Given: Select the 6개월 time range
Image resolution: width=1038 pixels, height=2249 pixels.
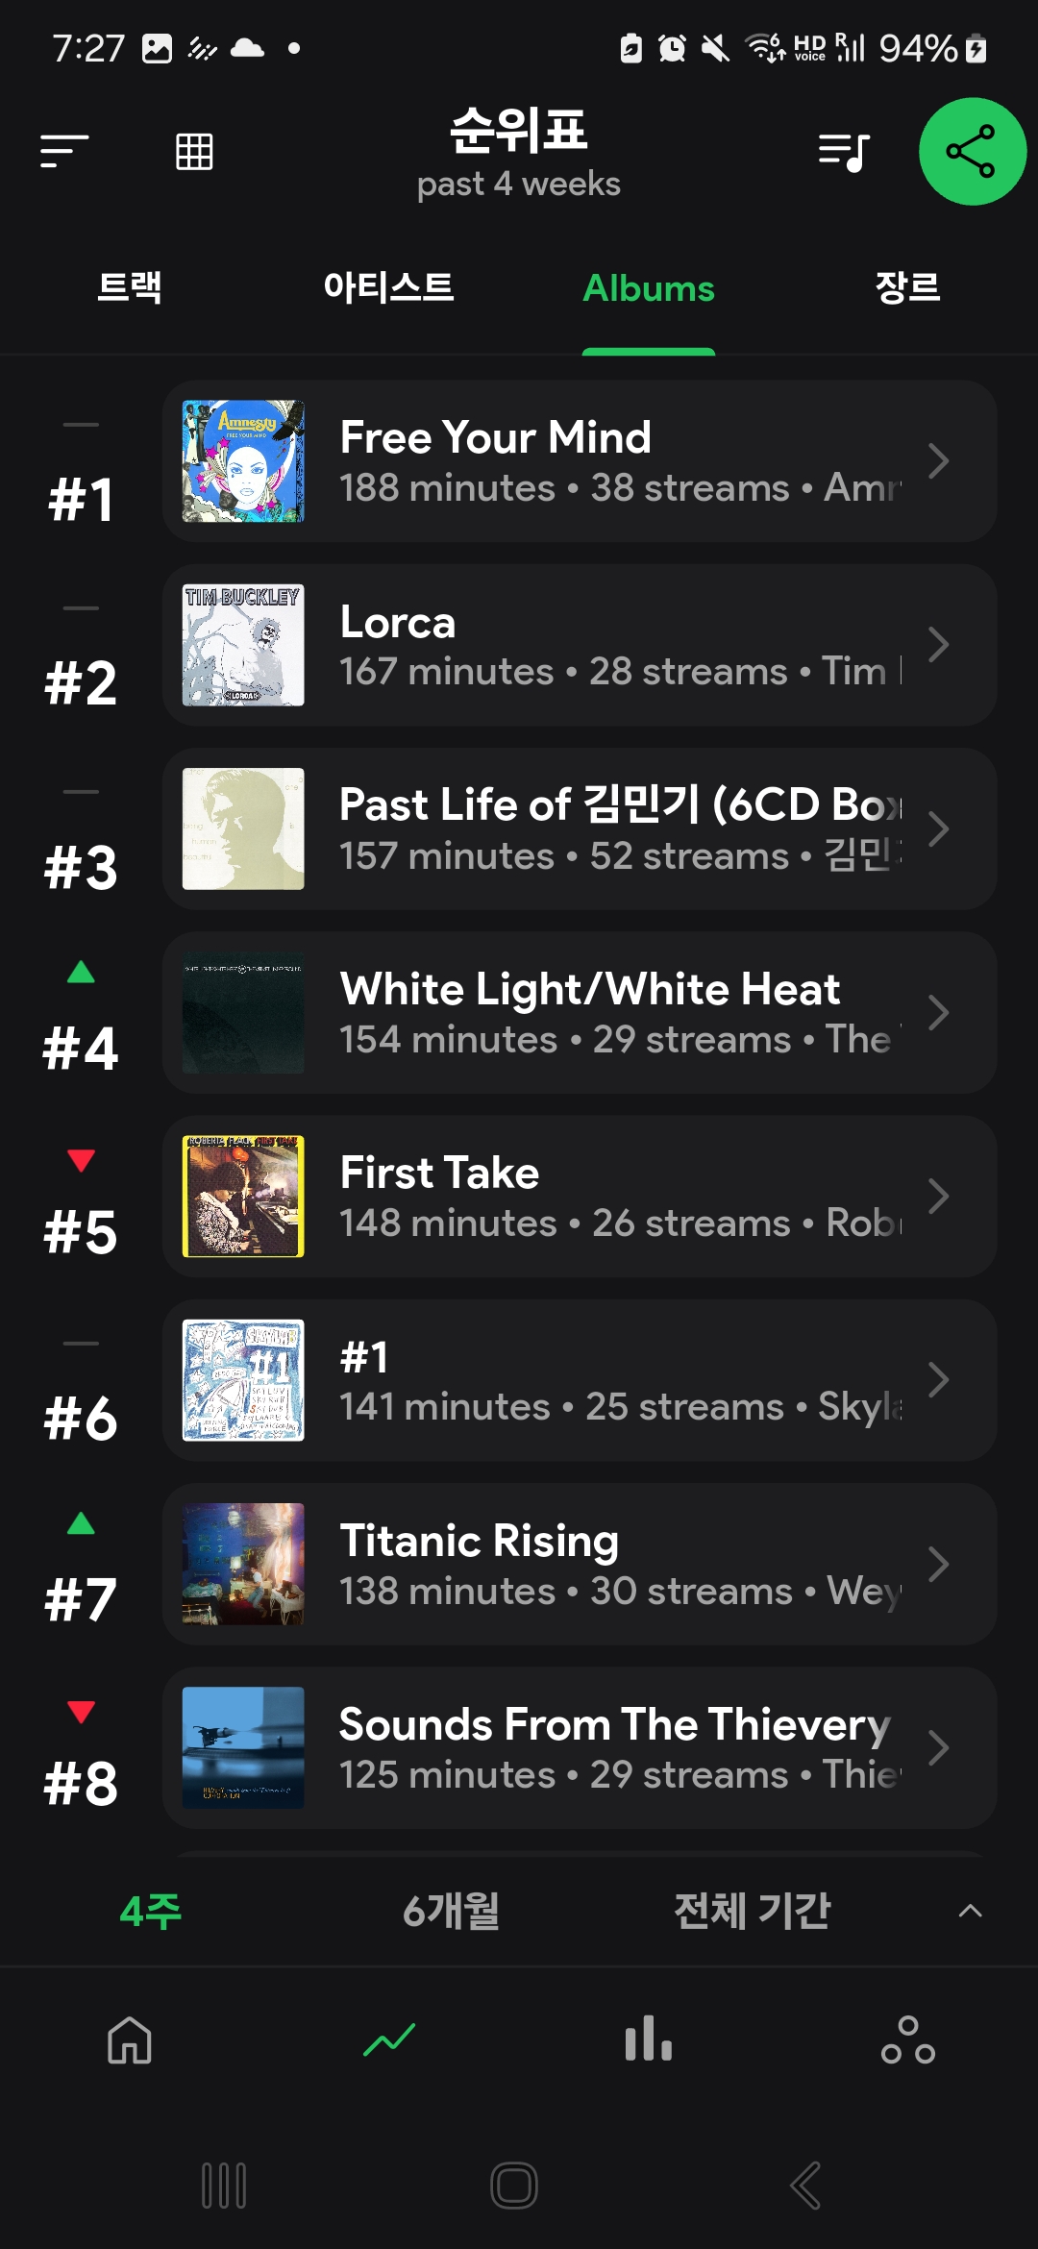Looking at the screenshot, I should click(451, 1911).
